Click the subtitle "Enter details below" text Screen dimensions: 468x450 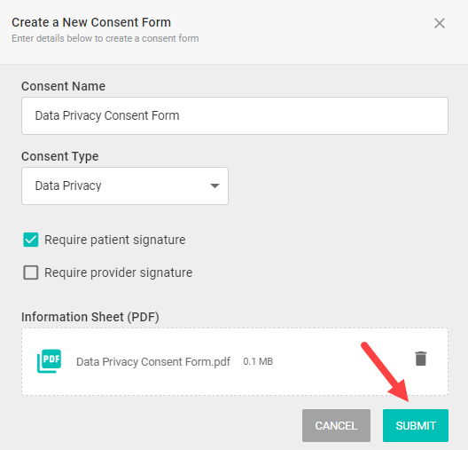click(x=105, y=38)
